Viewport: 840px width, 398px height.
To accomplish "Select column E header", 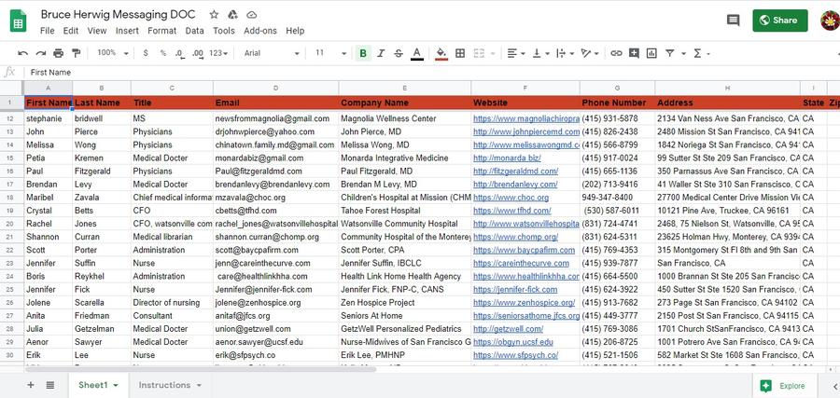I will (404, 88).
